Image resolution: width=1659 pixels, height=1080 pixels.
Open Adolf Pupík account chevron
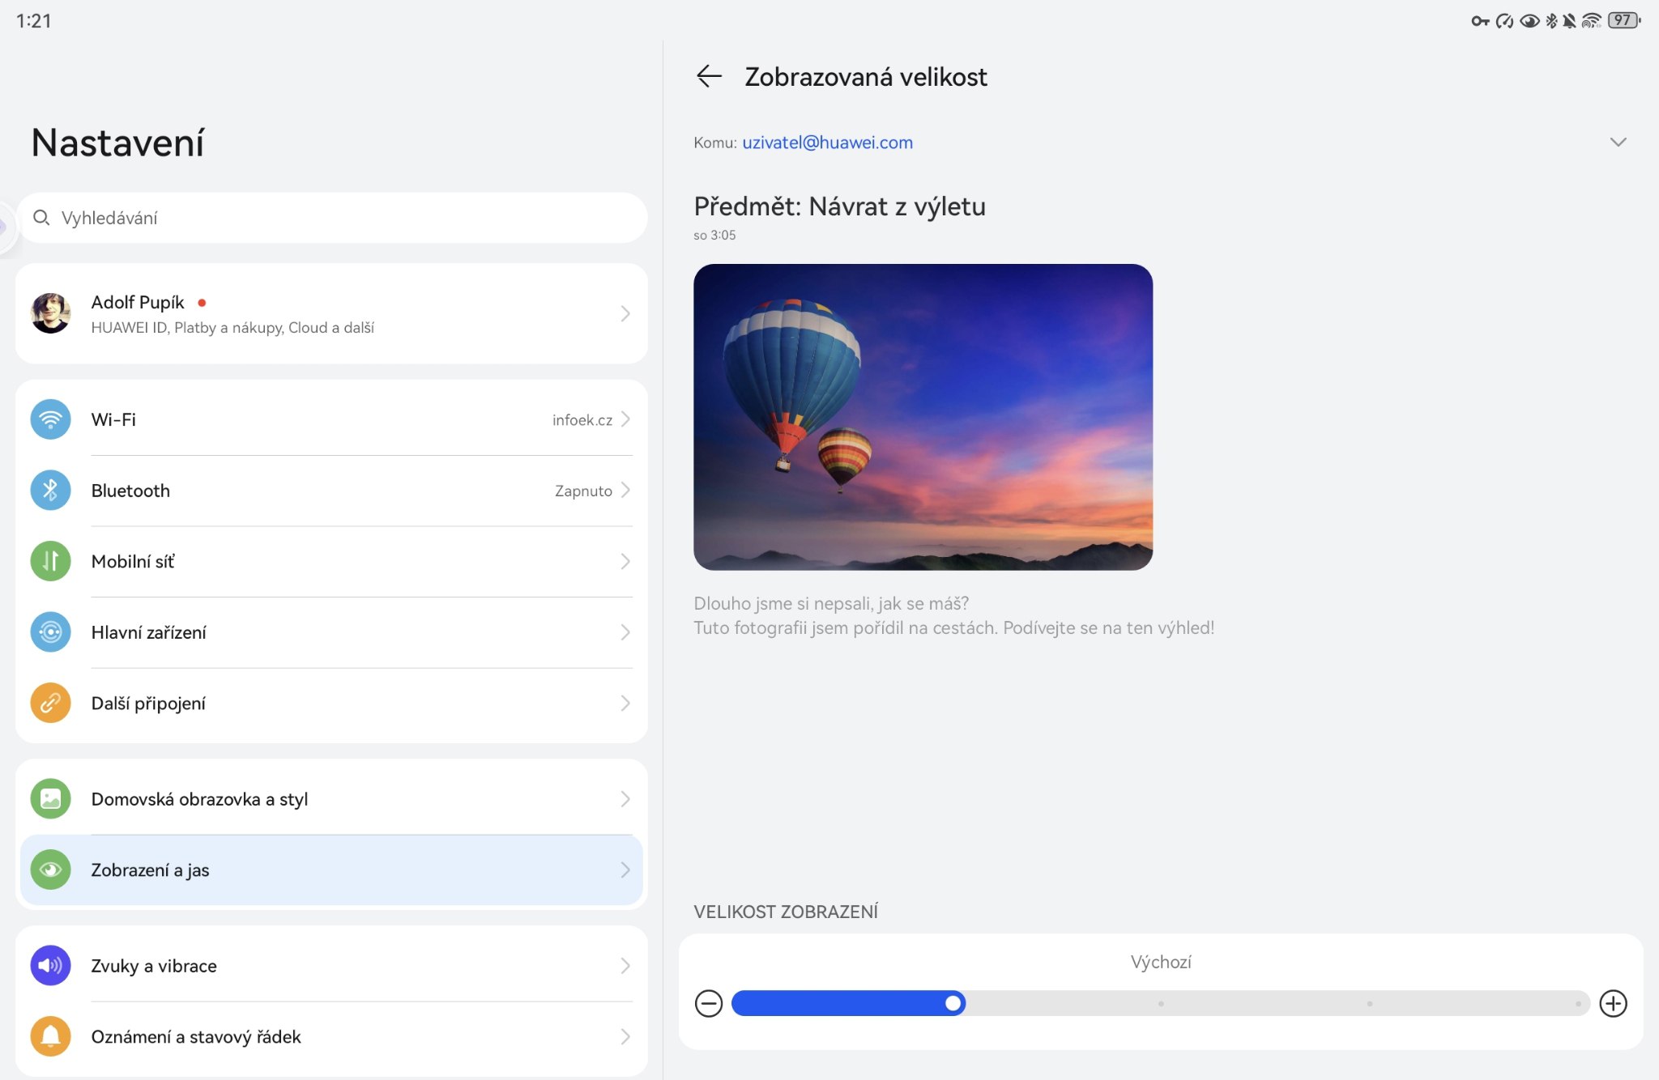tap(625, 313)
